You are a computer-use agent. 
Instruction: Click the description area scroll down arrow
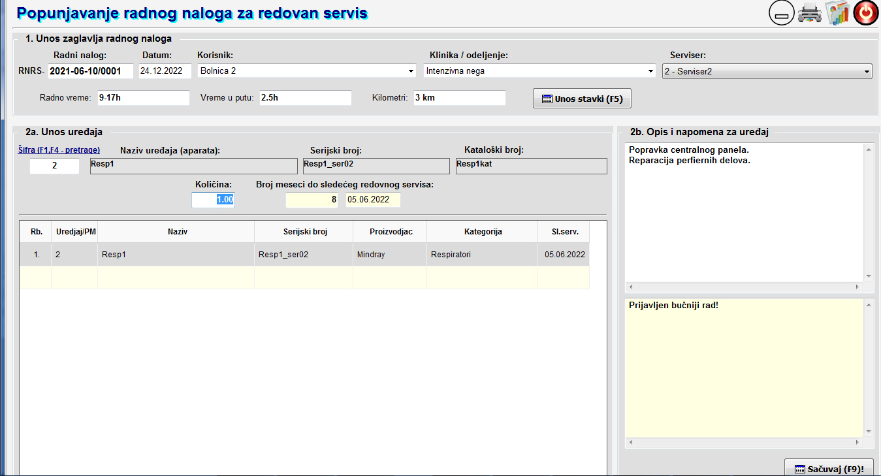[x=868, y=276]
